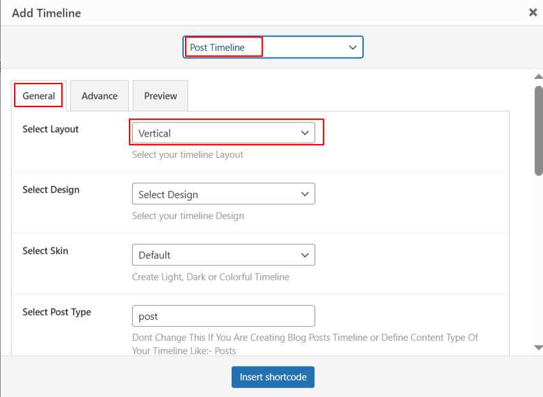This screenshot has height=397, width=543.
Task: Click the Select Skin field label
Action: click(x=45, y=251)
